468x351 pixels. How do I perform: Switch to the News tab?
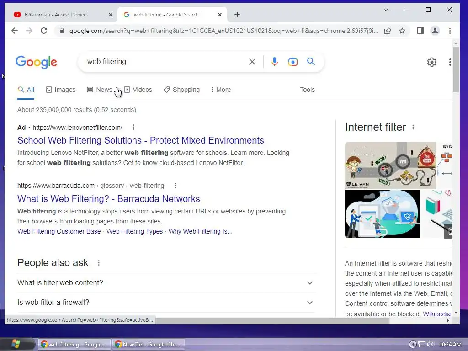coord(99,90)
